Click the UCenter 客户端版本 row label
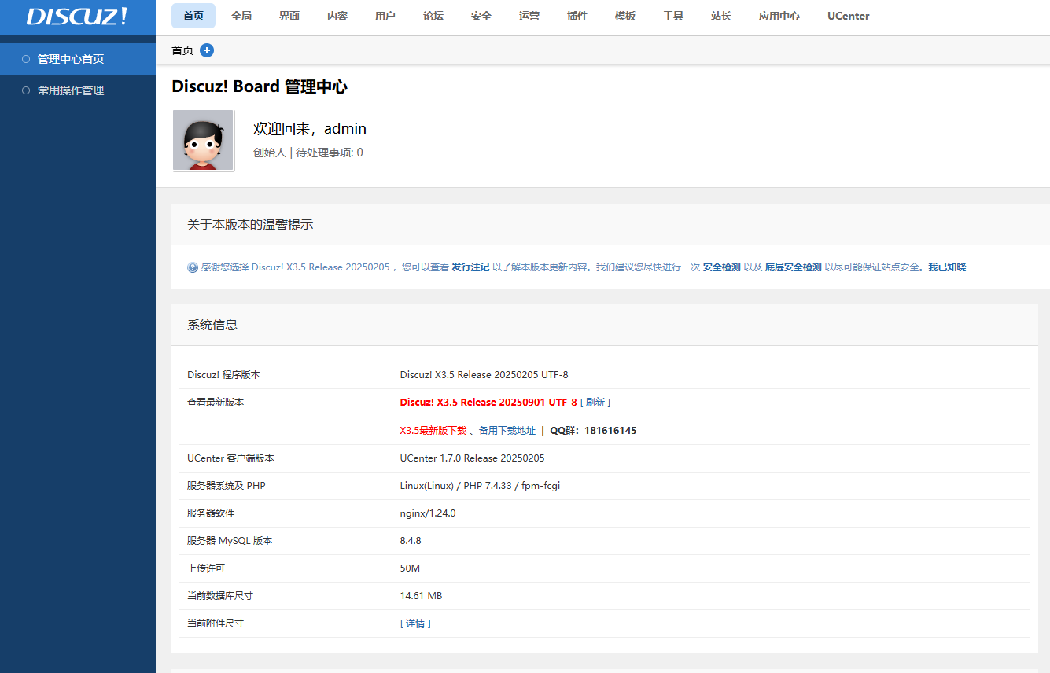1050x673 pixels. [230, 458]
